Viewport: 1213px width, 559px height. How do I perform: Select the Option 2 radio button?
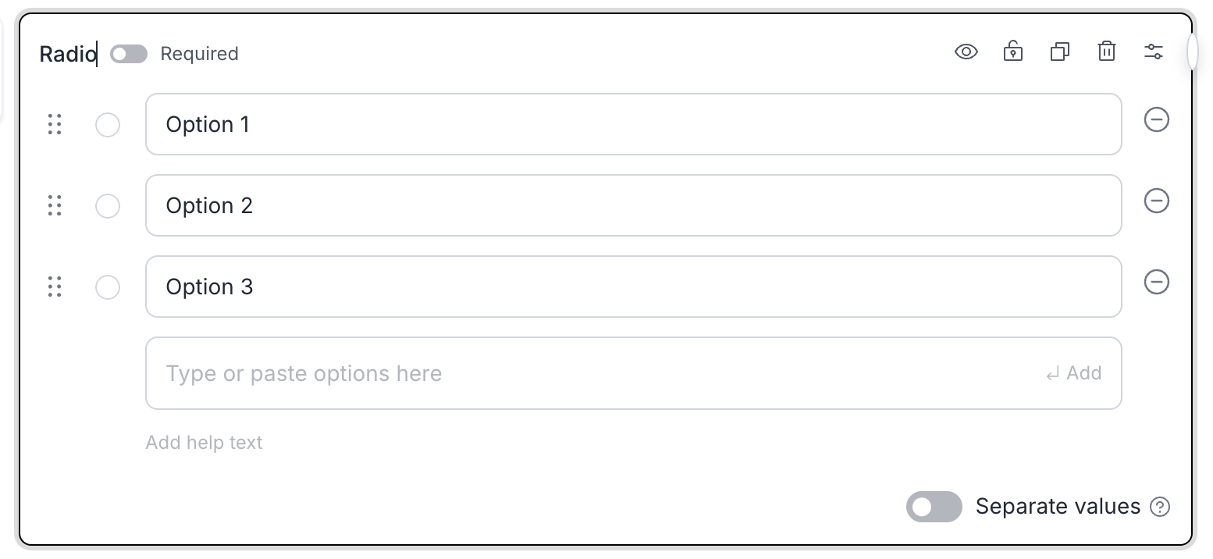108,206
